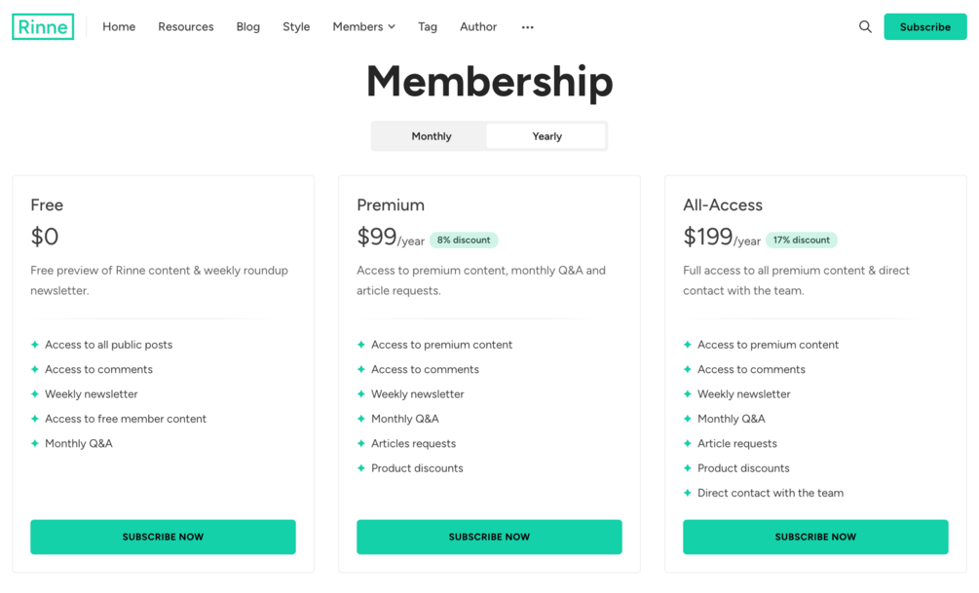Open the Style menu item
Viewport: 979px width, 593px height.
pos(296,27)
